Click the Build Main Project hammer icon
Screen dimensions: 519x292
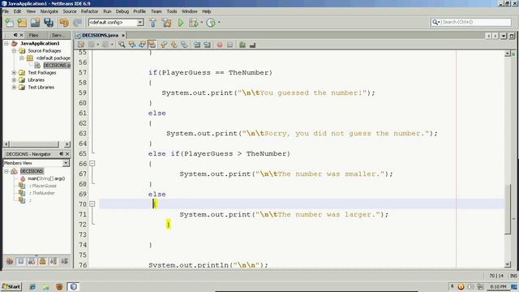click(153, 23)
